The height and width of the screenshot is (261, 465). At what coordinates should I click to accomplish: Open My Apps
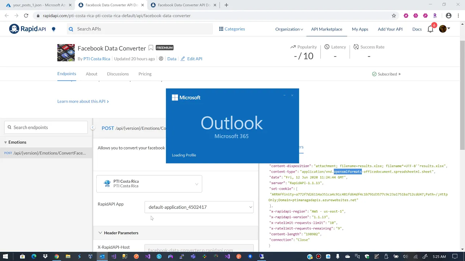360,29
